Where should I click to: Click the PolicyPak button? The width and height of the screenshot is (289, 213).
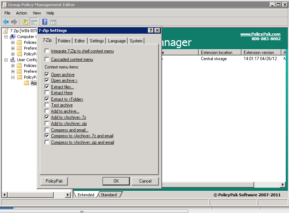(x=54, y=181)
